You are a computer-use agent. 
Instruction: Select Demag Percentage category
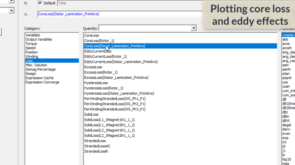tap(41, 69)
